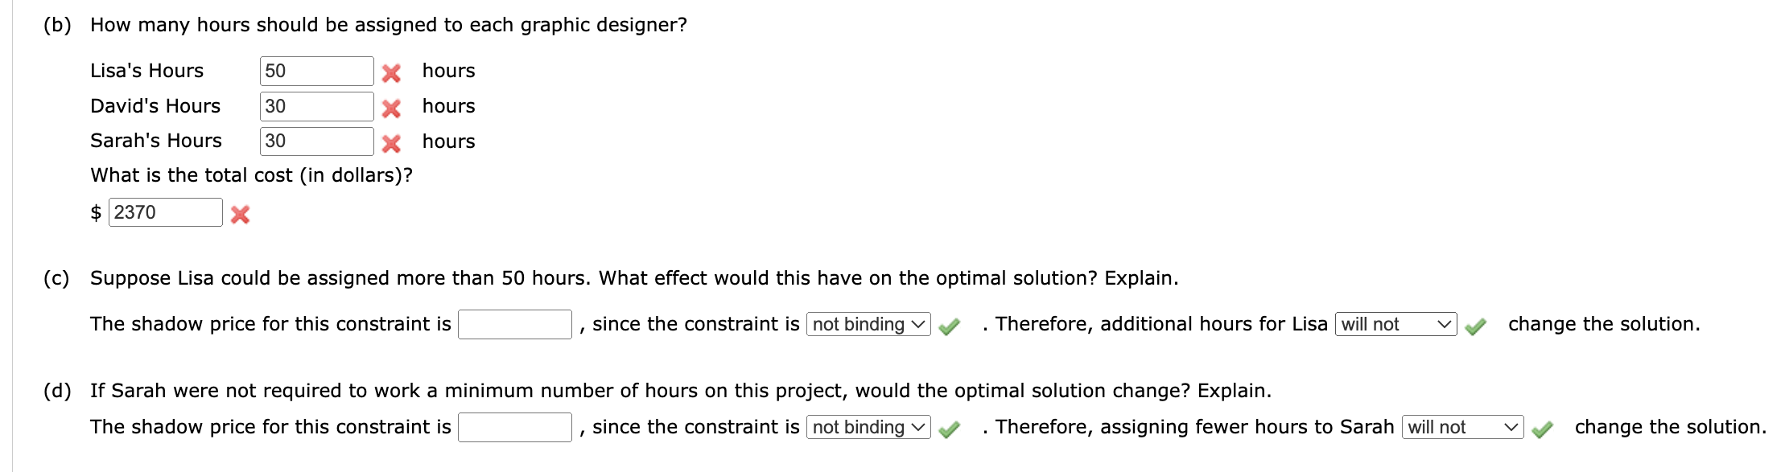Click the dollar sign before the cost field

[97, 211]
